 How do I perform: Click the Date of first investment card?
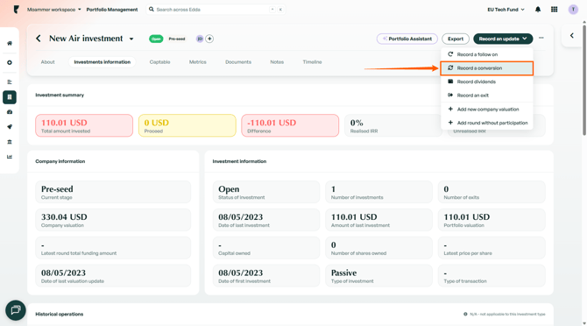(266, 276)
